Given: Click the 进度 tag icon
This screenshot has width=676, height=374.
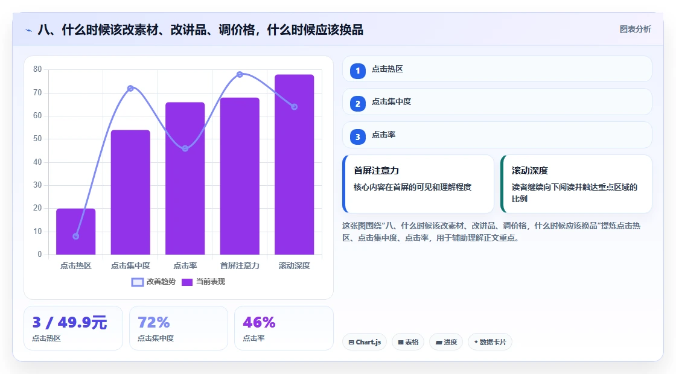Looking at the screenshot, I should tap(438, 342).
